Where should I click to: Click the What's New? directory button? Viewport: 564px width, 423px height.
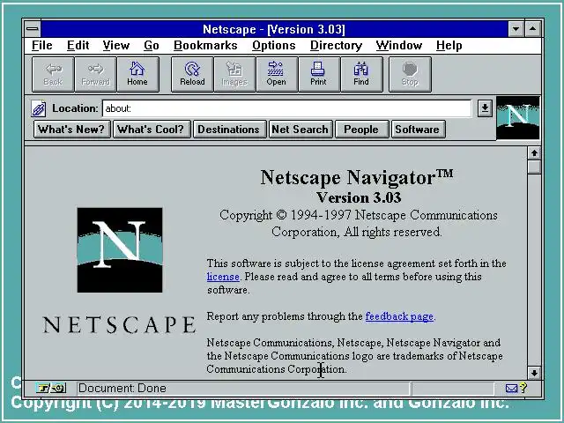[71, 130]
